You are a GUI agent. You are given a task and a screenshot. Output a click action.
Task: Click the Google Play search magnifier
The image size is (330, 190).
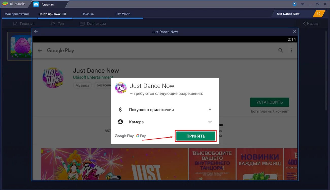(x=280, y=50)
